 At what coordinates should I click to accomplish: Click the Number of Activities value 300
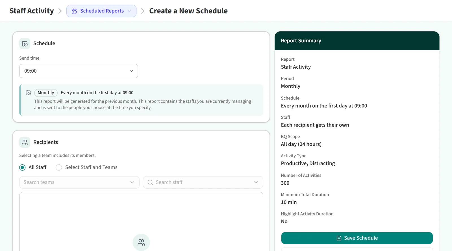tap(285, 183)
